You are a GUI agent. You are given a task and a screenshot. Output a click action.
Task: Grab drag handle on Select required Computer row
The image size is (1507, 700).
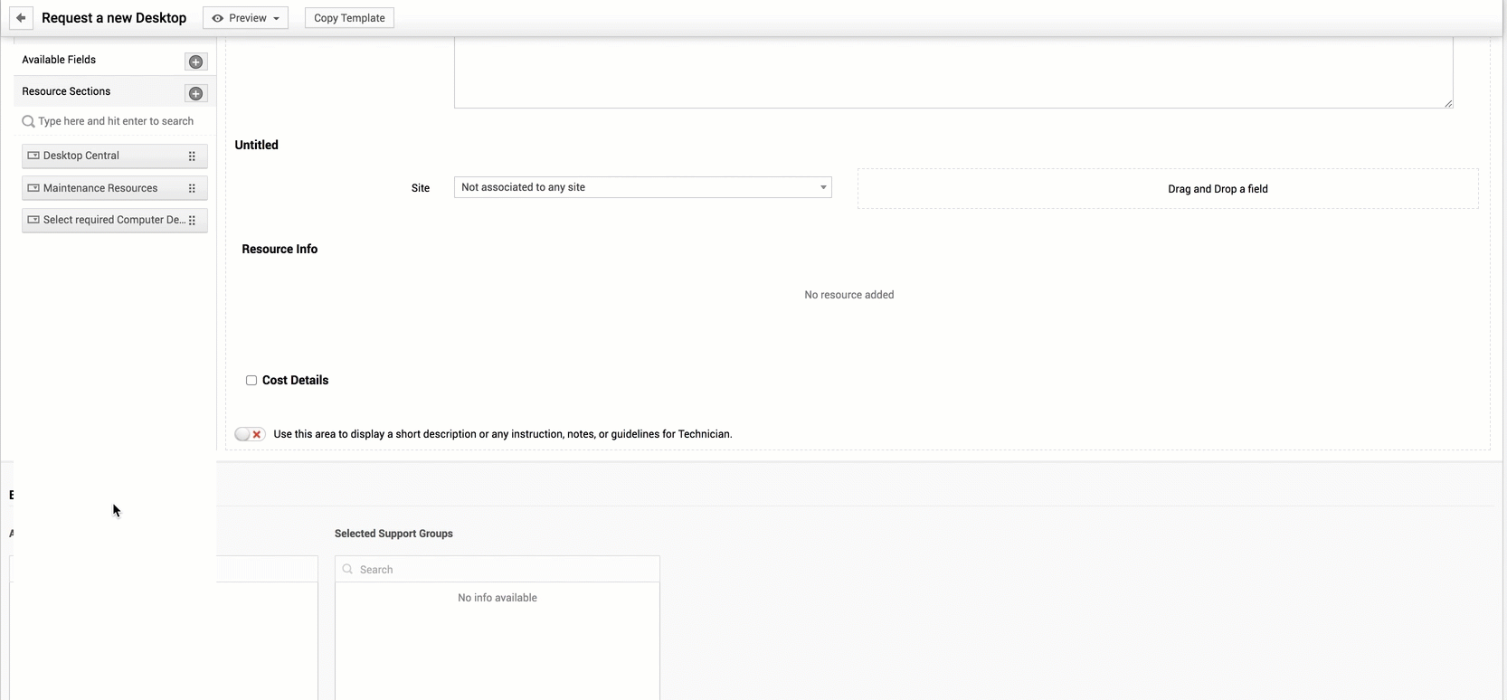pos(192,220)
